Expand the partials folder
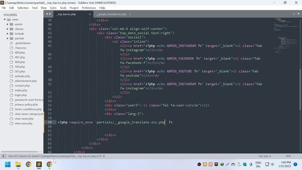302x170 pixels. point(8,38)
